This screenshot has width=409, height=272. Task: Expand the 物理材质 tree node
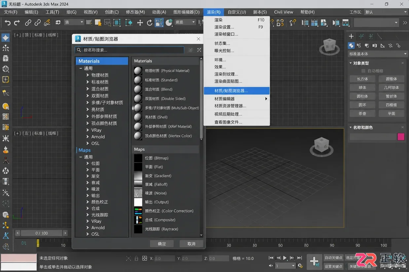click(x=88, y=75)
